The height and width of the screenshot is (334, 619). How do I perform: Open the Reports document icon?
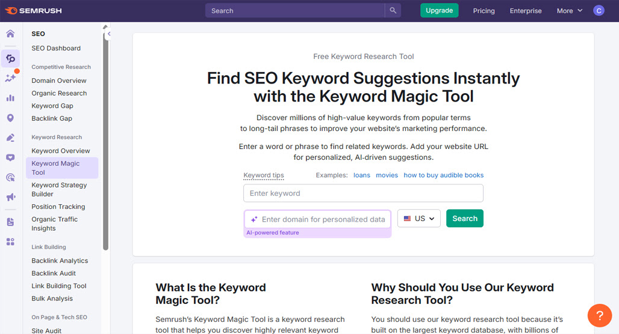(11, 222)
